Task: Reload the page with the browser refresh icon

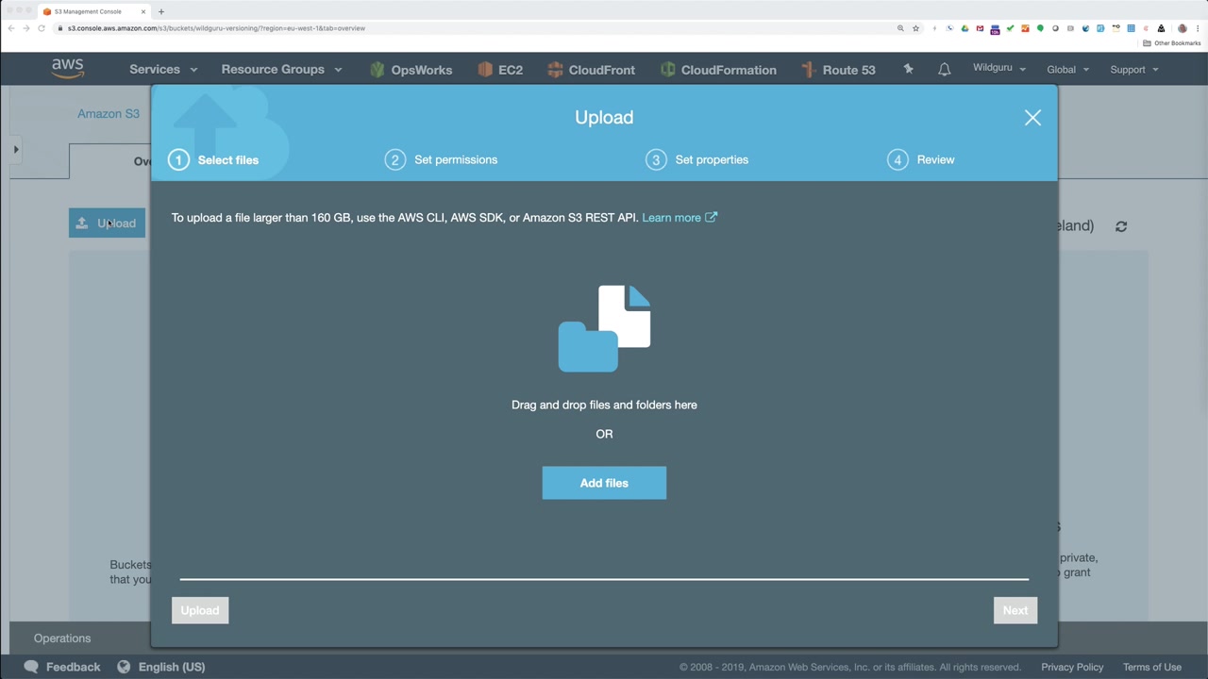Action: coord(42,28)
